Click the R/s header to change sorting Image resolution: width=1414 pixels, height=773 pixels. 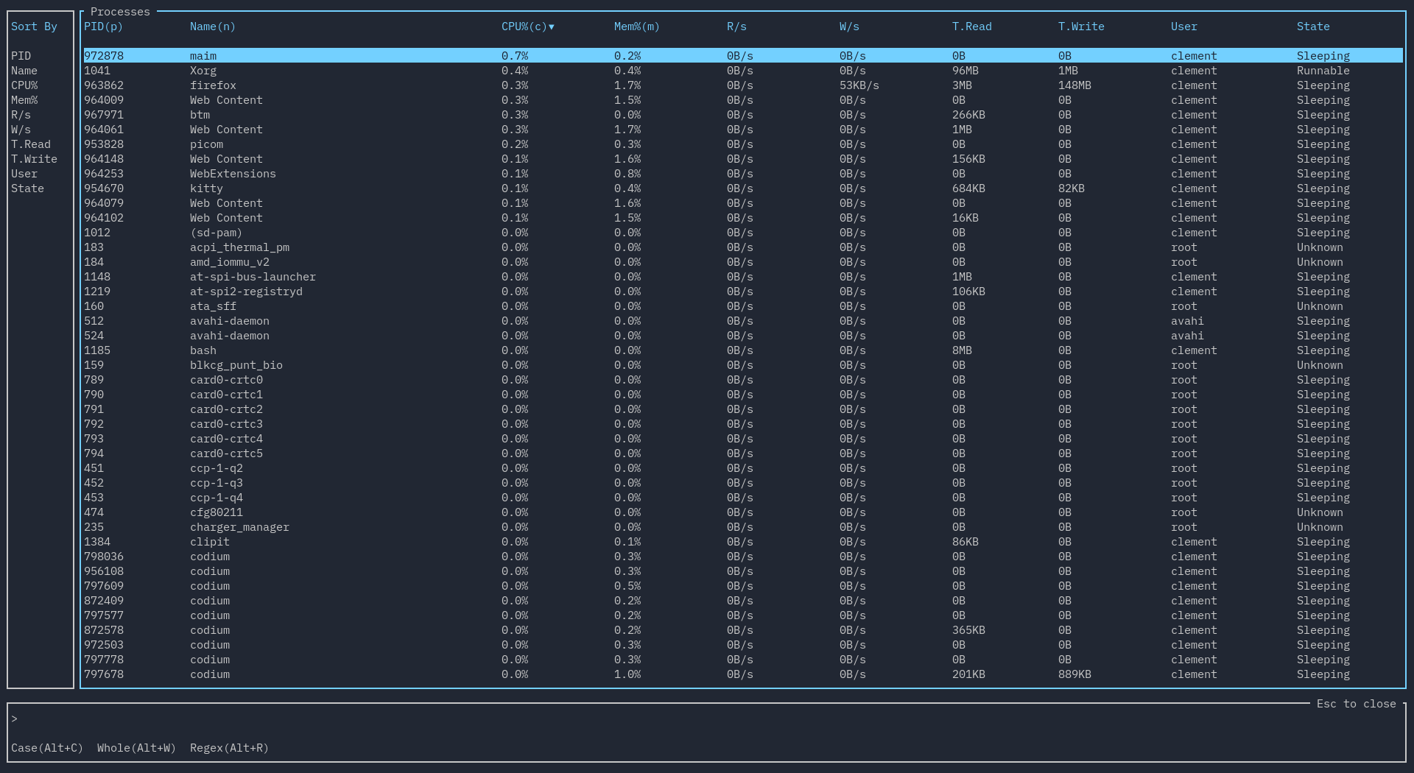[x=736, y=27]
